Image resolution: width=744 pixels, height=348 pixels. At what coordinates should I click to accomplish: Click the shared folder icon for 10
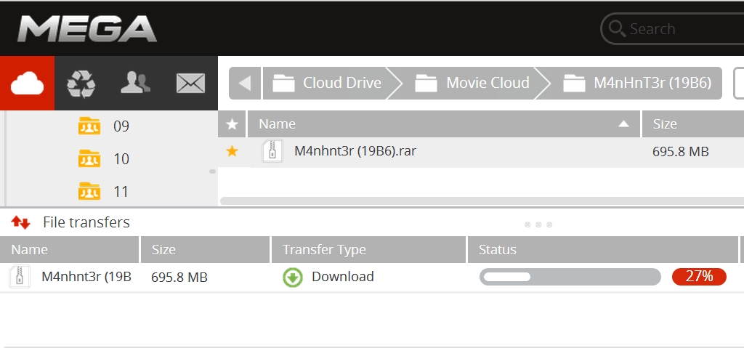tap(89, 158)
